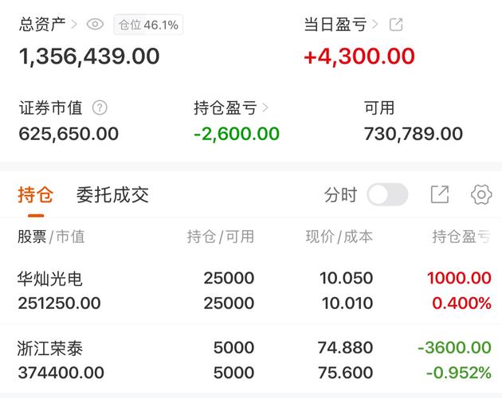The width and height of the screenshot is (502, 398).
Task: Open share icon next to 当日盈亏
Action: click(x=396, y=25)
